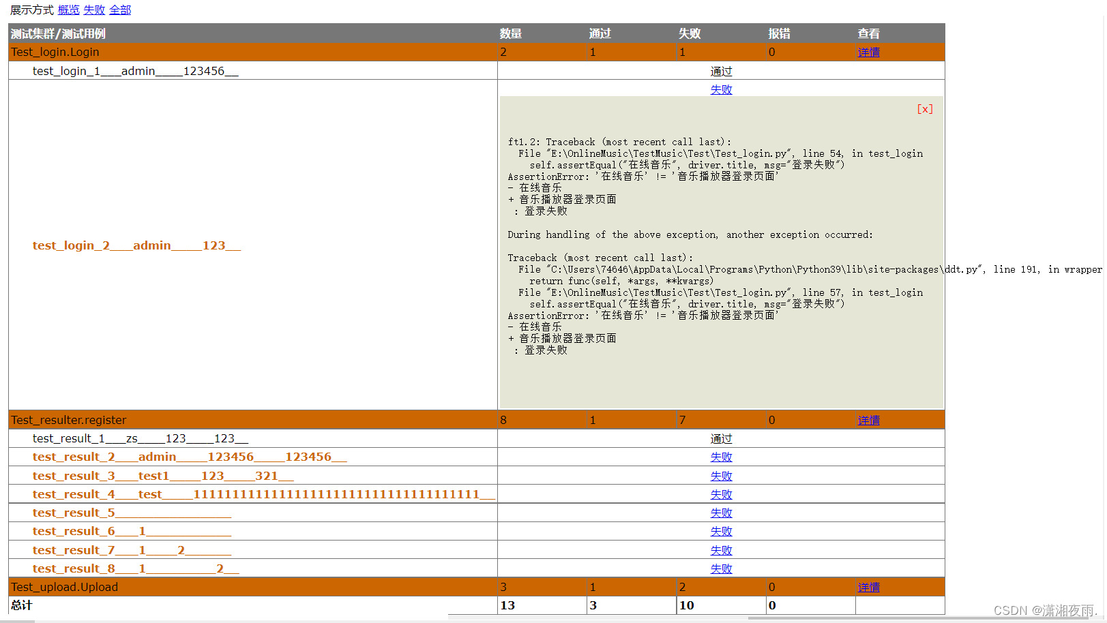
Task: Select test case test_login_1___admin____123456__
Action: coord(136,71)
